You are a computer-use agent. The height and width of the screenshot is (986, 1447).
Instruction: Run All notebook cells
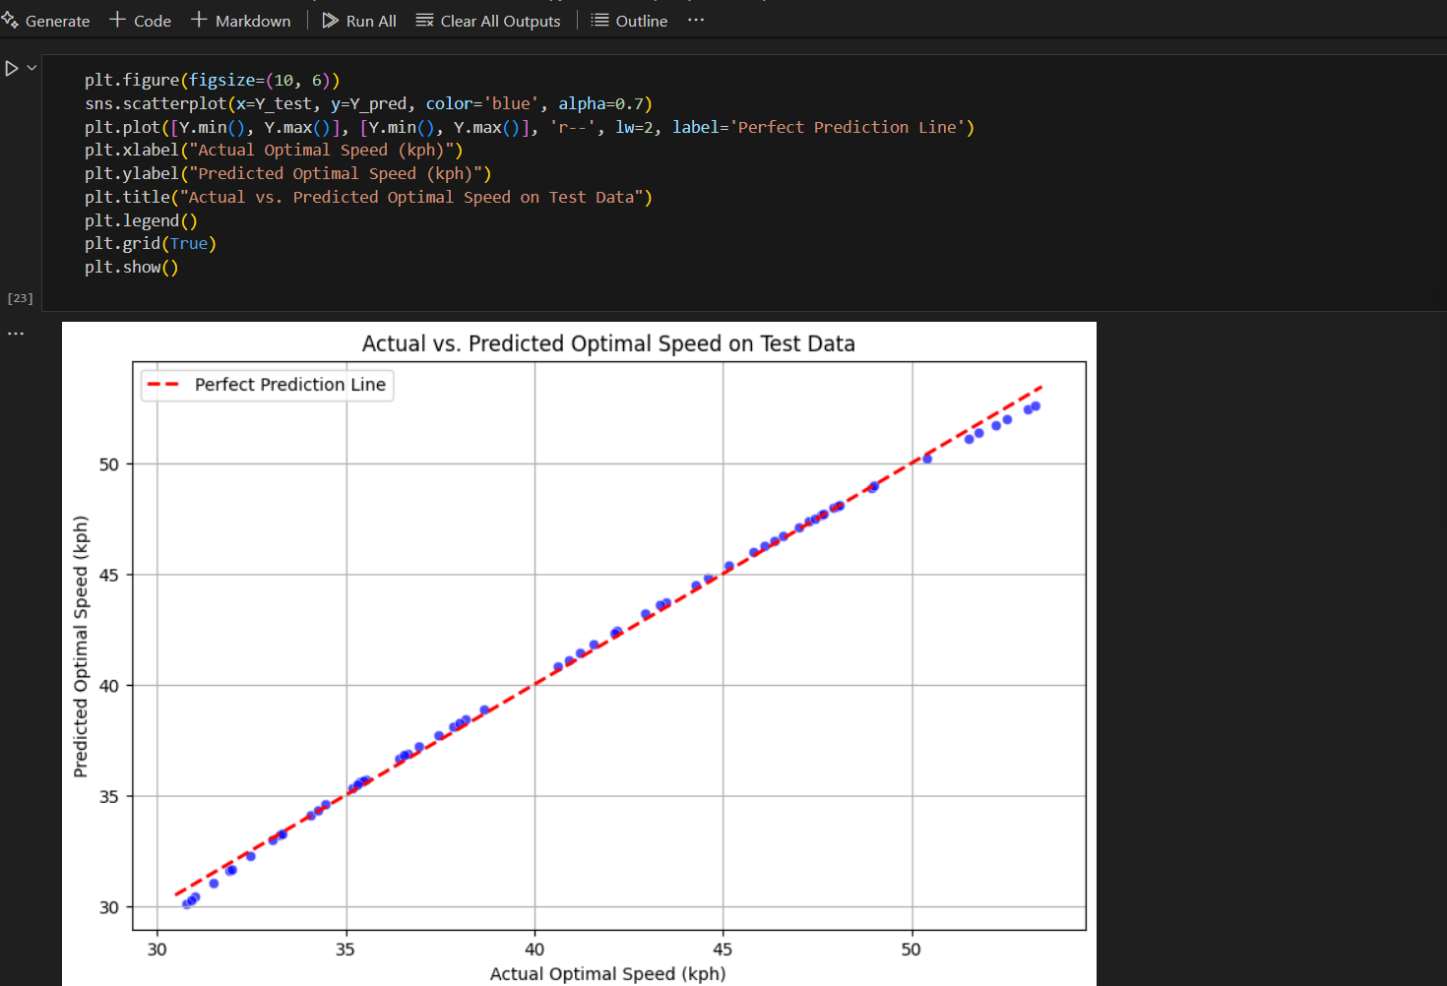(359, 21)
